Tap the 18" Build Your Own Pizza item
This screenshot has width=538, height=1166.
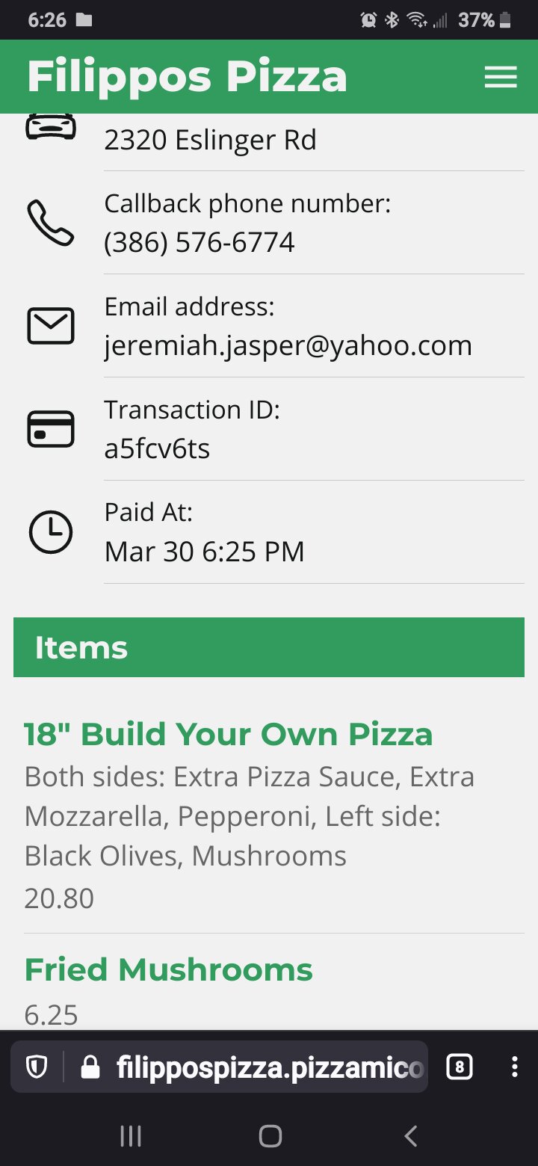pyautogui.click(x=228, y=734)
